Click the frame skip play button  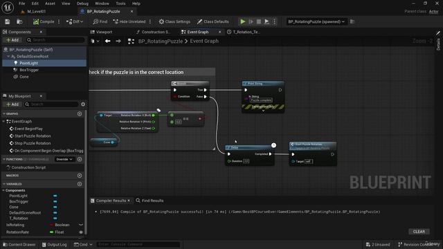tap(251, 21)
